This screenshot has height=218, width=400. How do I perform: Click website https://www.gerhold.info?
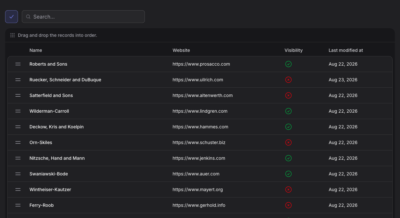pyautogui.click(x=199, y=205)
